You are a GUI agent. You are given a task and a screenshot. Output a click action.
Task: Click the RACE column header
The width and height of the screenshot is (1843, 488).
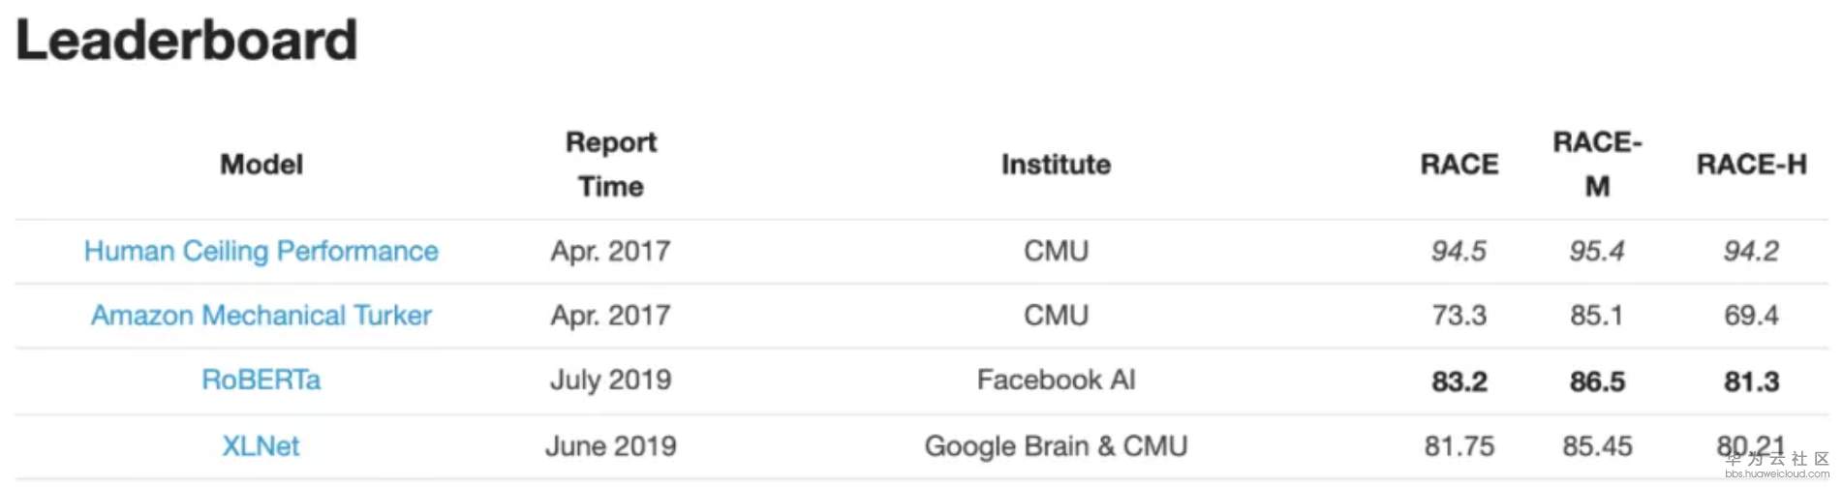click(x=1459, y=165)
